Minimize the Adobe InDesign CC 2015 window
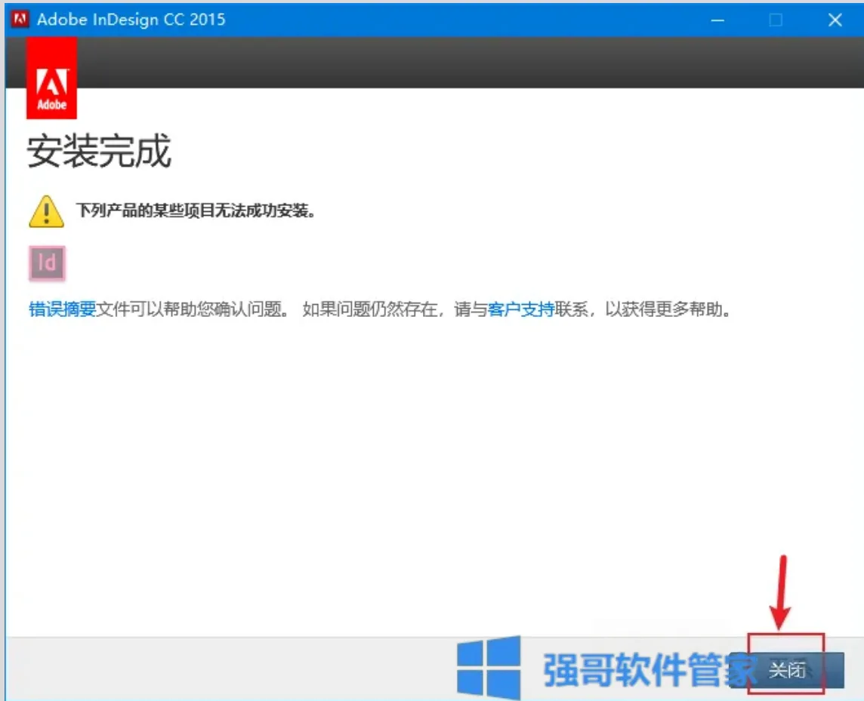Screen dimensions: 864x701 point(717,20)
